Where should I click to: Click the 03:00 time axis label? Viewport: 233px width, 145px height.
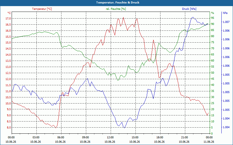tap(36, 137)
